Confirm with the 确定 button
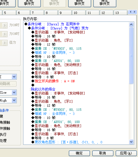Screen dimensions: 138x157 tap(79, 153)
